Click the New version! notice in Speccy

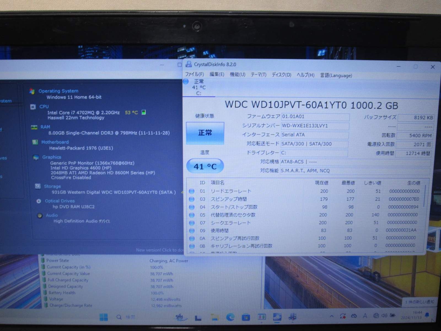pos(160,250)
